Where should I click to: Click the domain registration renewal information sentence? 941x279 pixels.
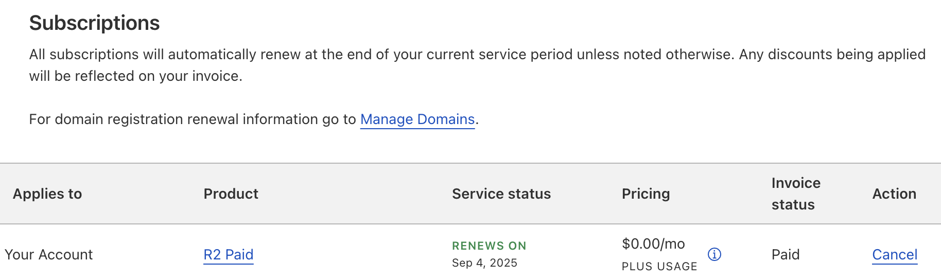pyautogui.click(x=254, y=119)
